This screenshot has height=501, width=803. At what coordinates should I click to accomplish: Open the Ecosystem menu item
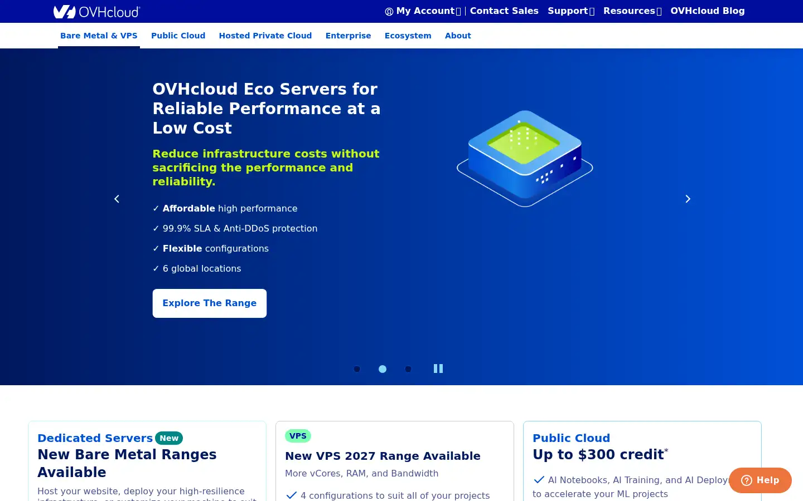coord(408,36)
